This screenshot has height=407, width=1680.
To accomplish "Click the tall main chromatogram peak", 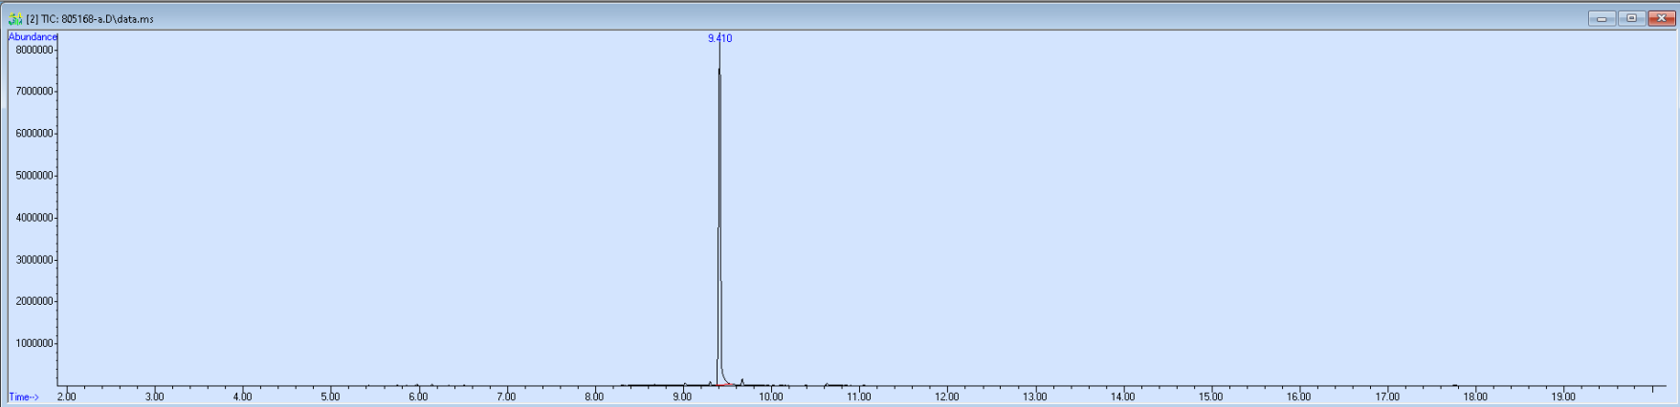I will (719, 210).
